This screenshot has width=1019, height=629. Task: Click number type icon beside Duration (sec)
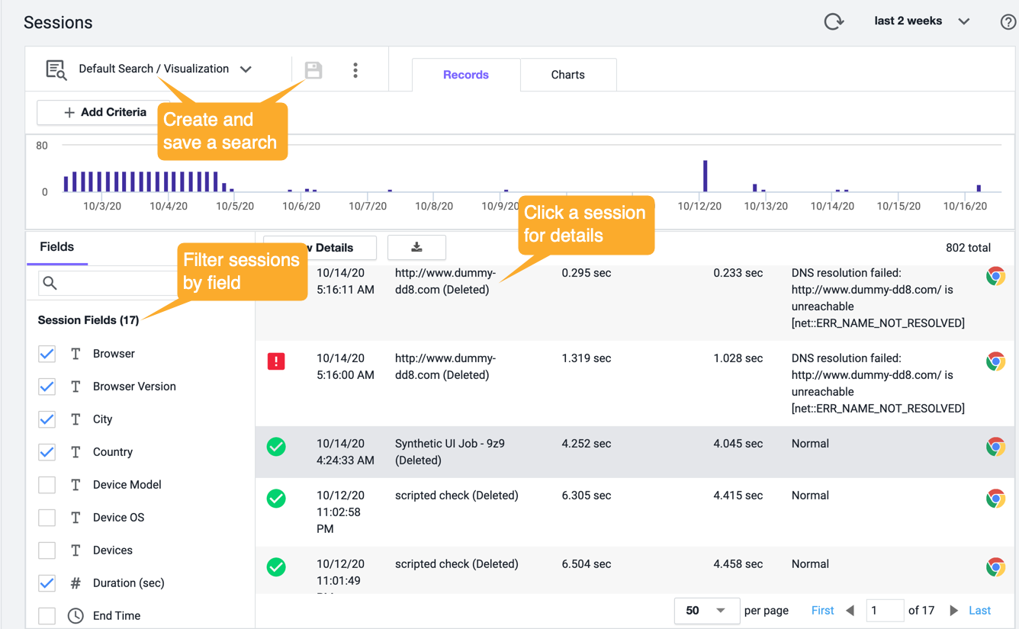(x=76, y=583)
